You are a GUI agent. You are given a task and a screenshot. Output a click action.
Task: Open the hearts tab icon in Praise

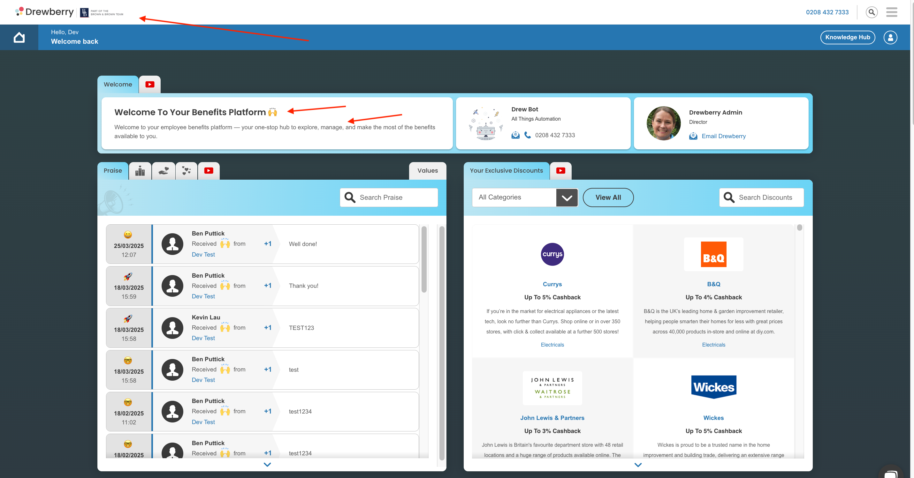click(186, 171)
